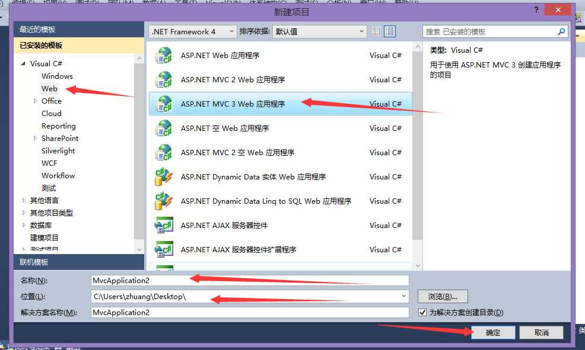Expand the 数据库 node
585x350 pixels.
click(24, 225)
